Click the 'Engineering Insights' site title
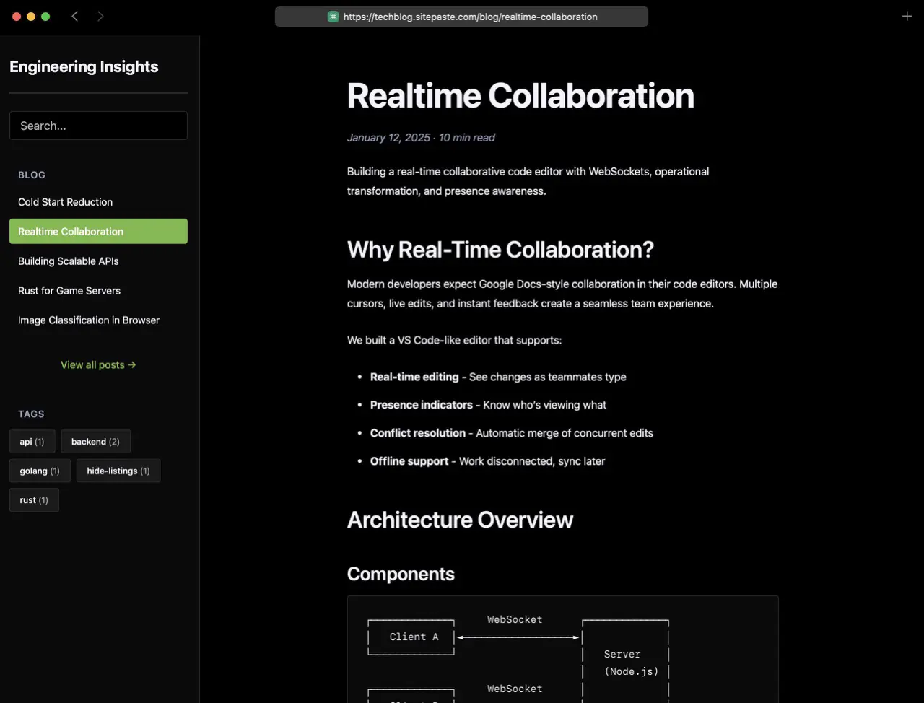924x703 pixels. point(84,66)
